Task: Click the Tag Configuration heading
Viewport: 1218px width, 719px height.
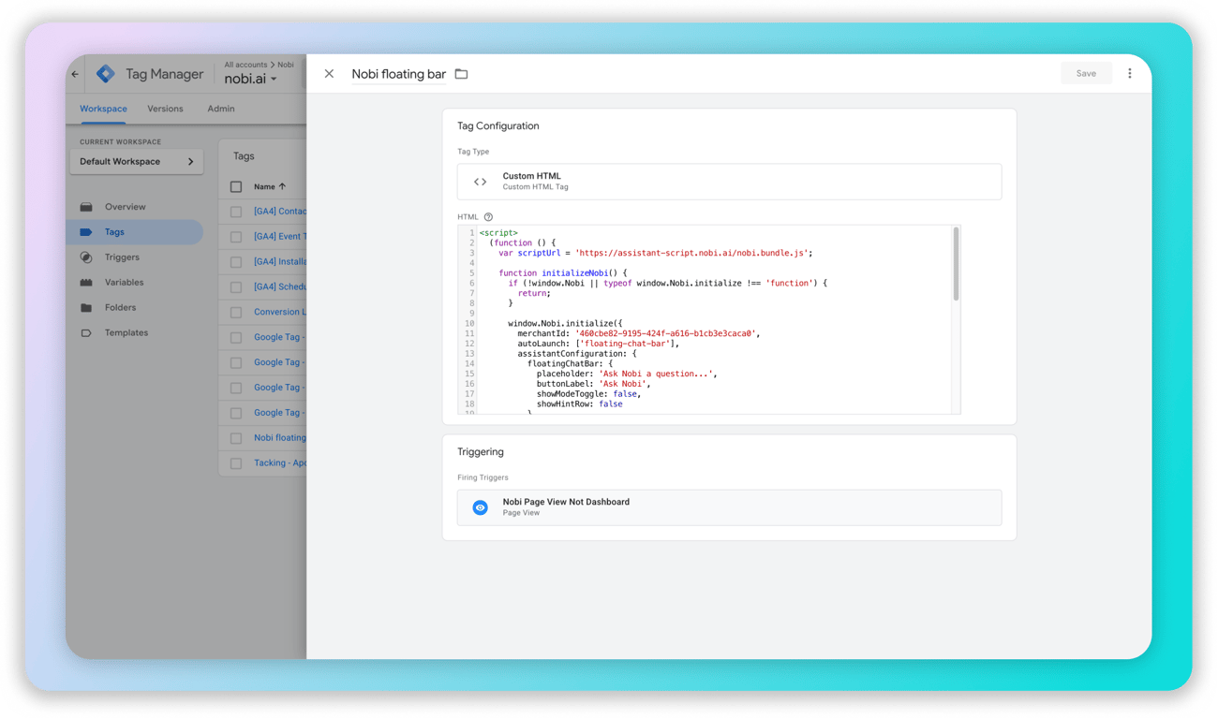Action: [498, 126]
